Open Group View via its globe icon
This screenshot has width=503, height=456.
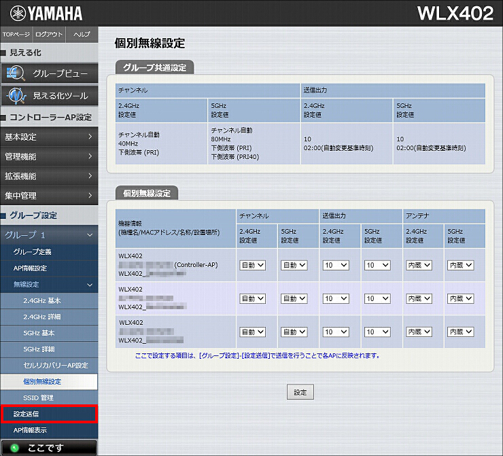point(15,73)
